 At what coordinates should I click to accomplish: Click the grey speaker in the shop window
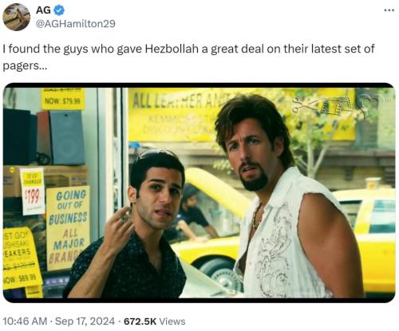tap(67, 138)
